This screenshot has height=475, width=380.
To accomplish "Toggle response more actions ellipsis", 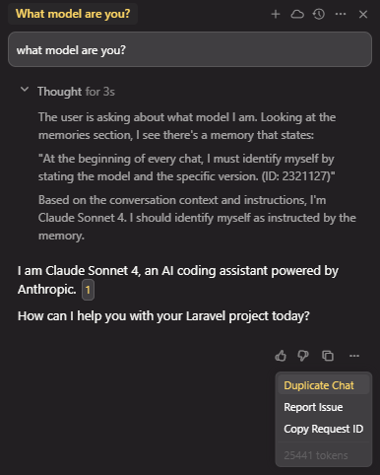I will point(354,356).
